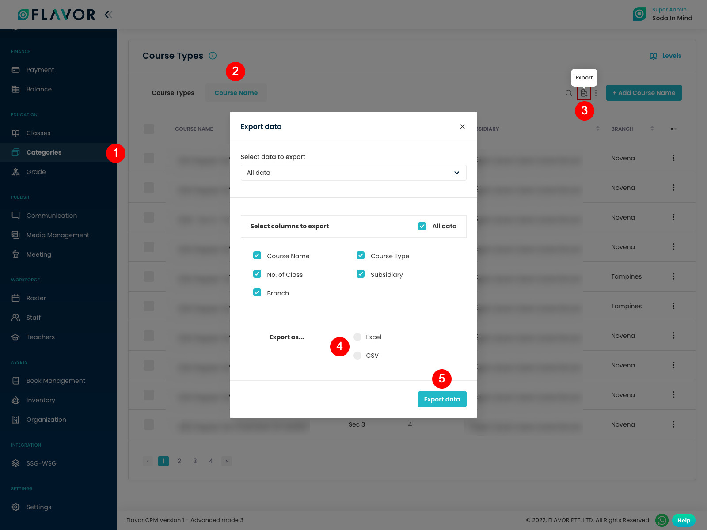Screen dimensions: 707x530
Task: Click the Course Name column header
Action: tap(194, 129)
